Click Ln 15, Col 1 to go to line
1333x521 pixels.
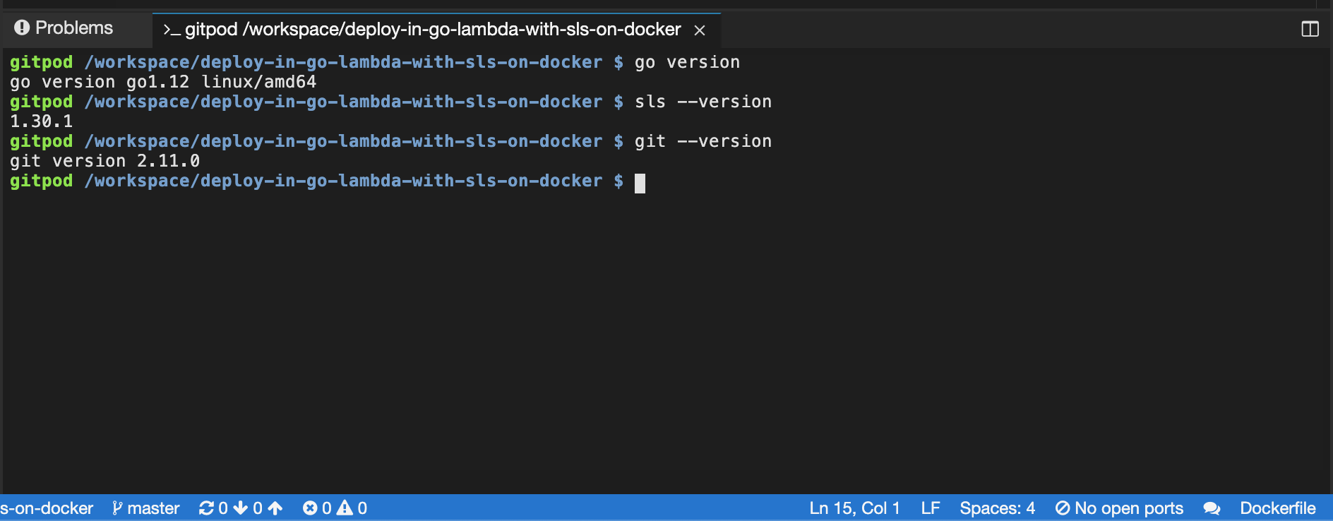click(854, 508)
